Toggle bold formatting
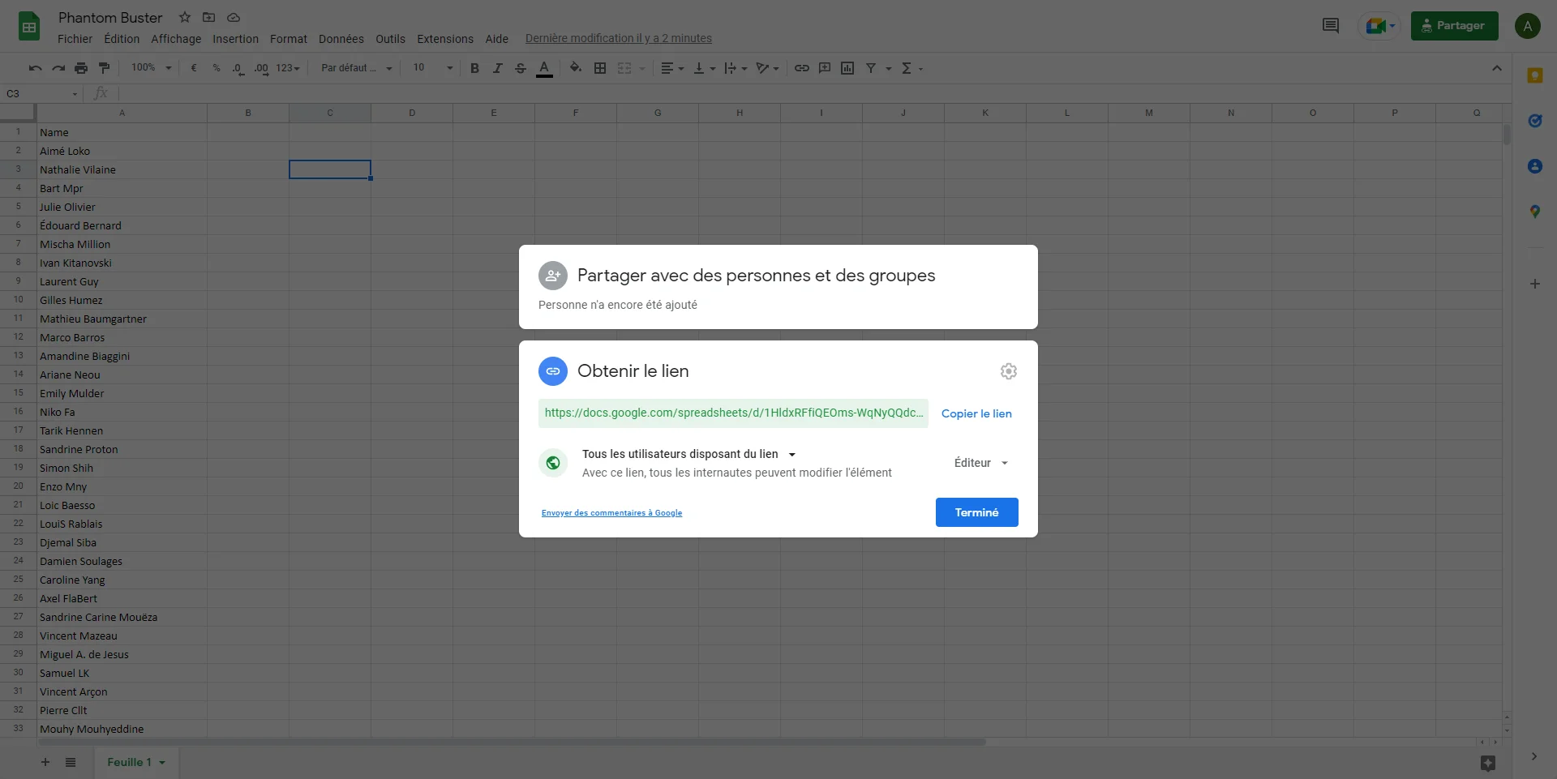1557x779 pixels. [x=474, y=68]
